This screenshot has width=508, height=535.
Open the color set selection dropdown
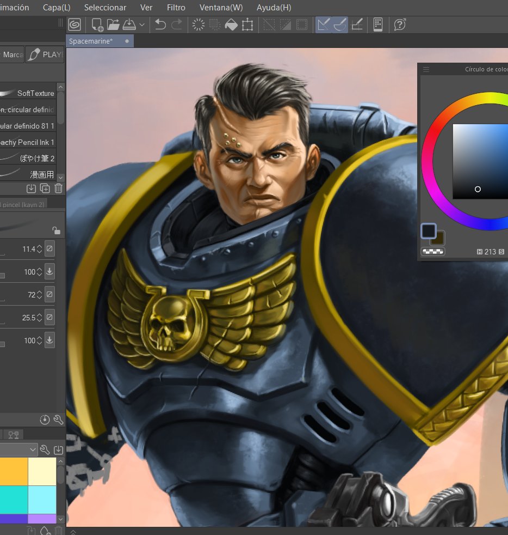tap(18, 449)
